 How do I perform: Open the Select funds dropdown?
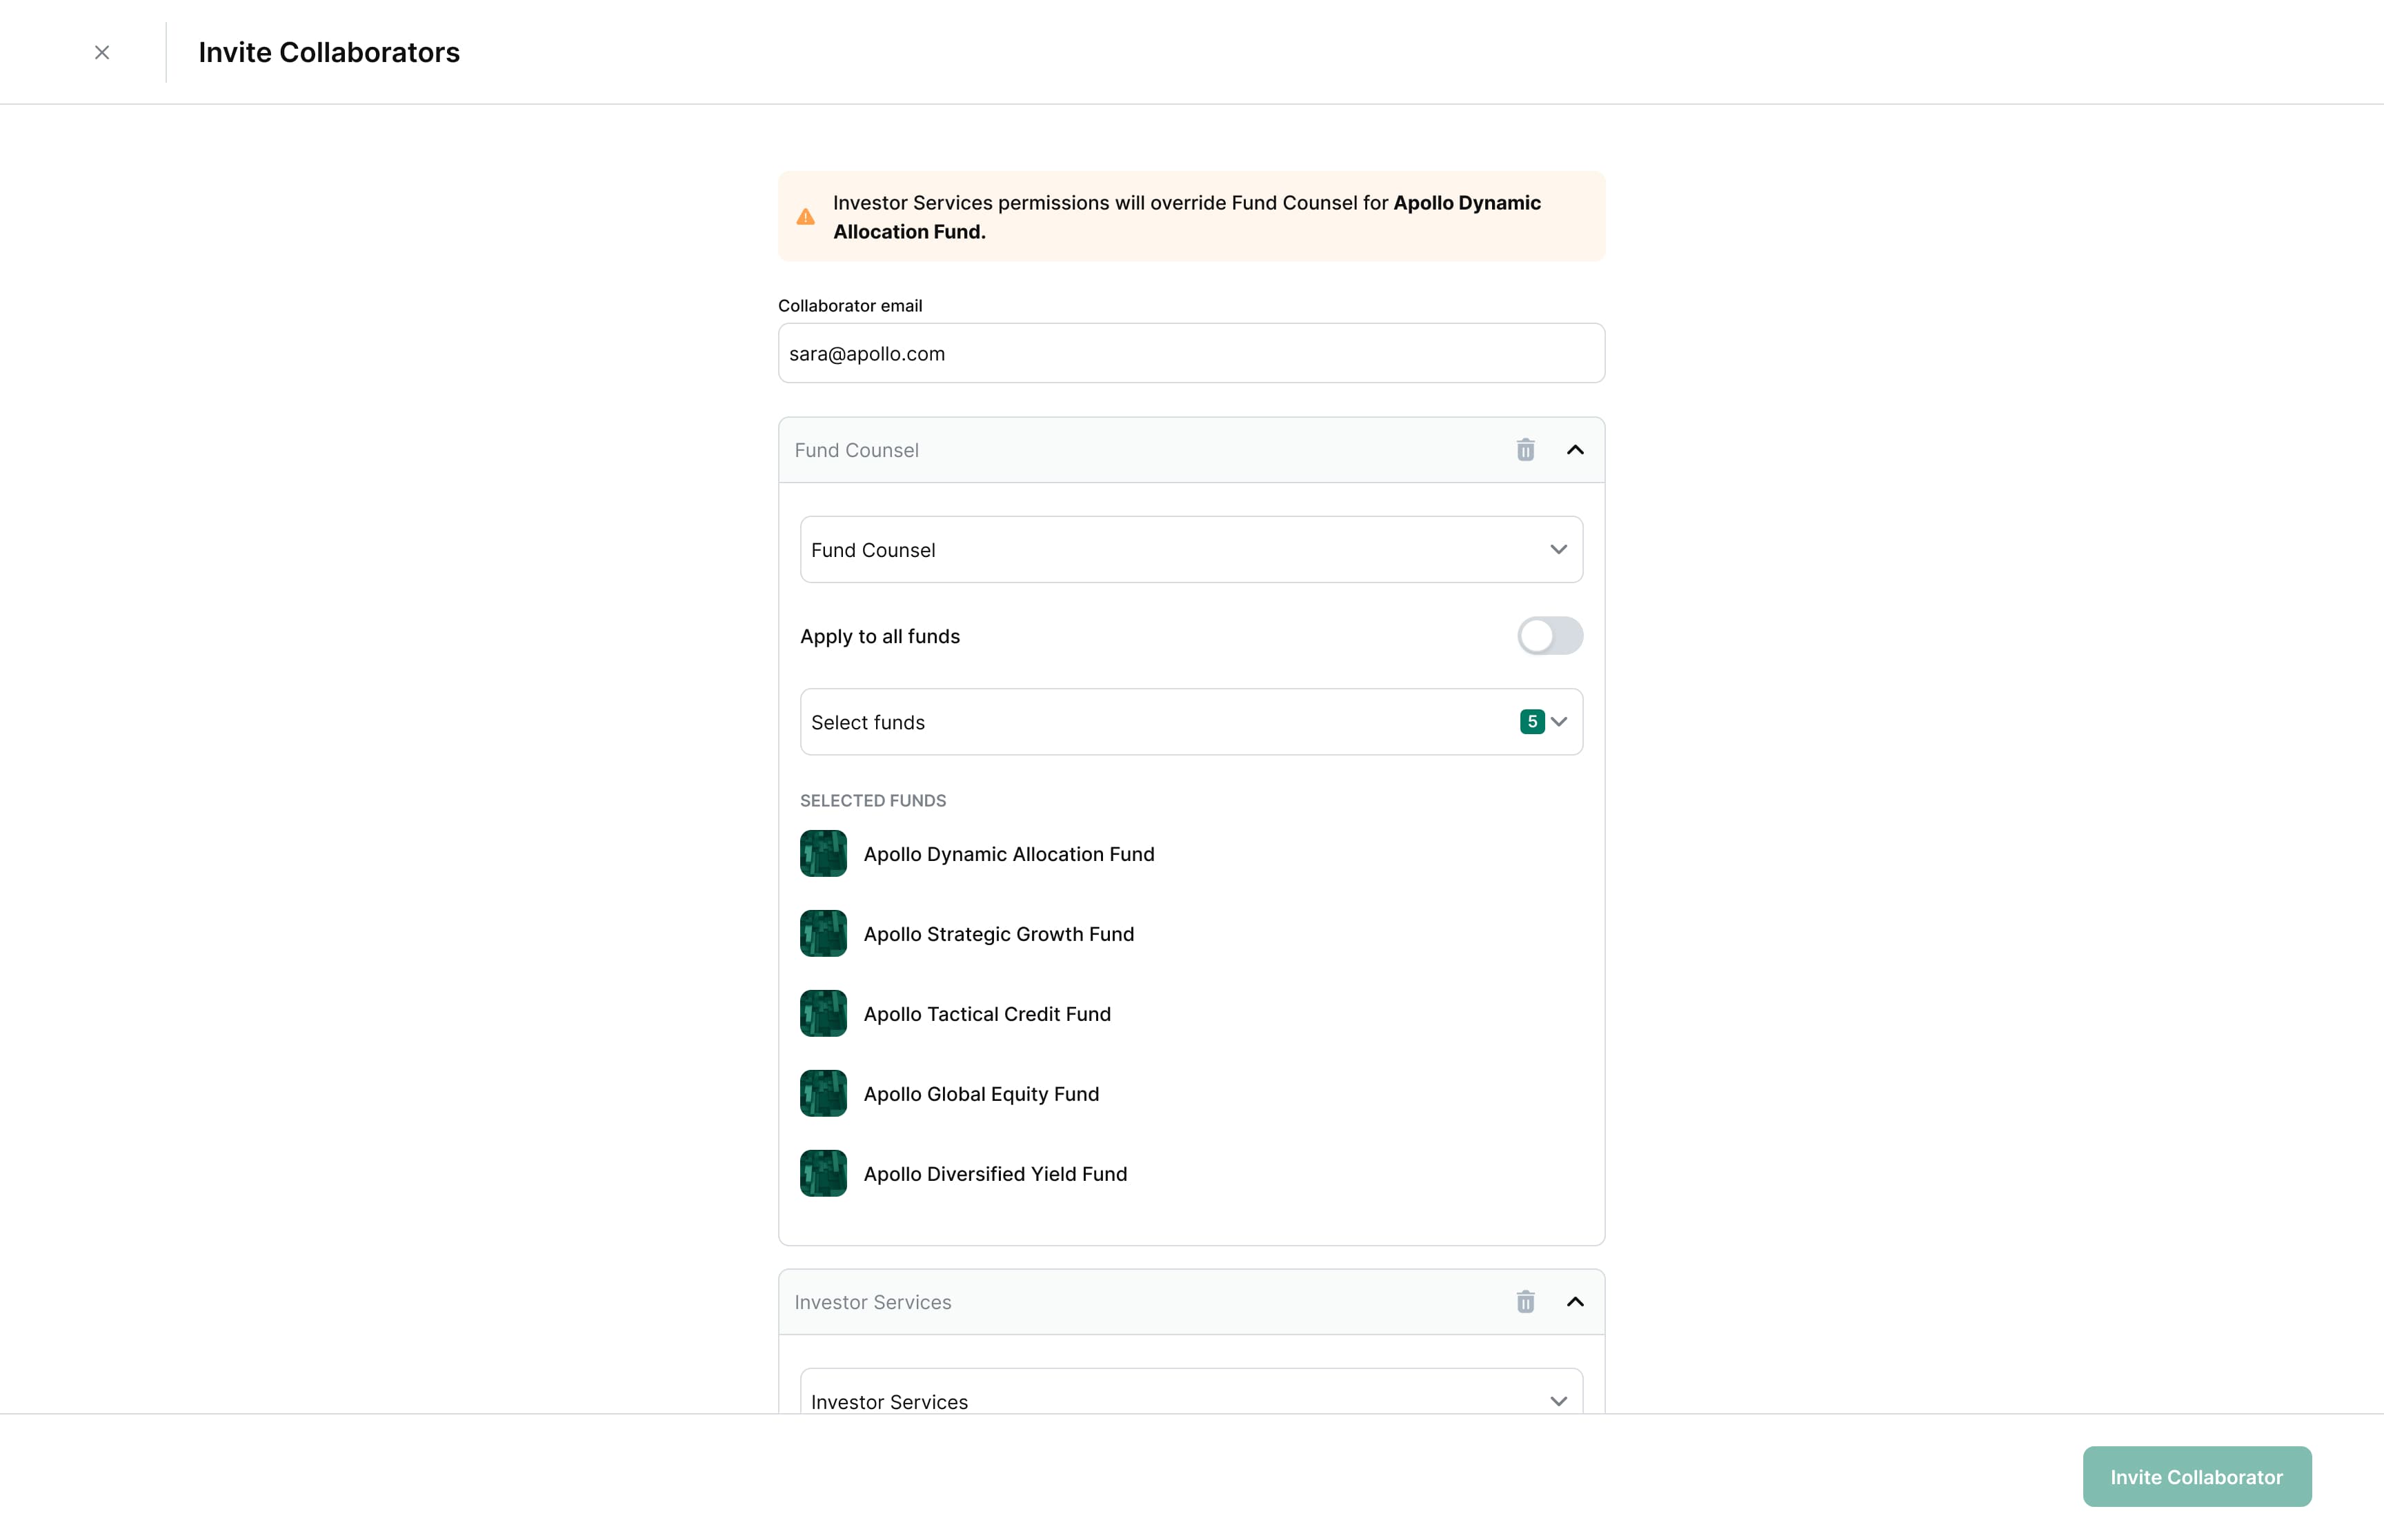pyautogui.click(x=1191, y=722)
